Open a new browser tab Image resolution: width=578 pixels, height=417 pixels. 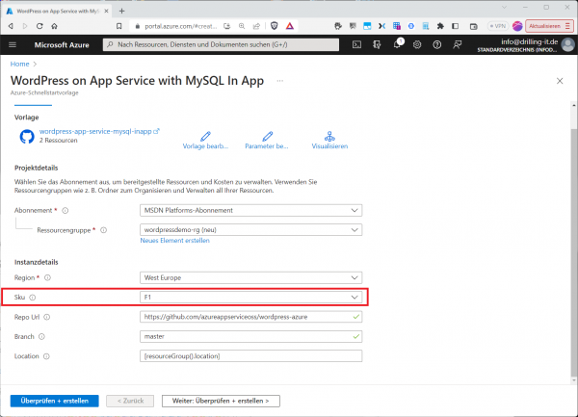pyautogui.click(x=121, y=11)
